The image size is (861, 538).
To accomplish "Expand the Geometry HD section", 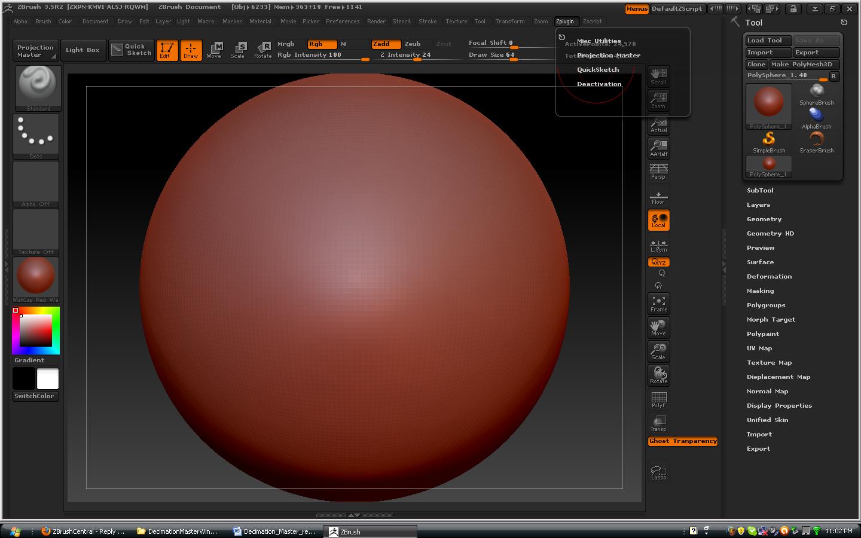I will (x=770, y=233).
